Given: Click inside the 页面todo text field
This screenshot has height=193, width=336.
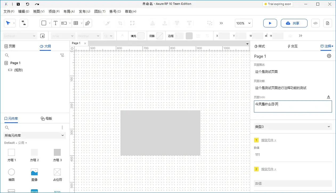Looking at the screenshot, I should click(x=293, y=106).
